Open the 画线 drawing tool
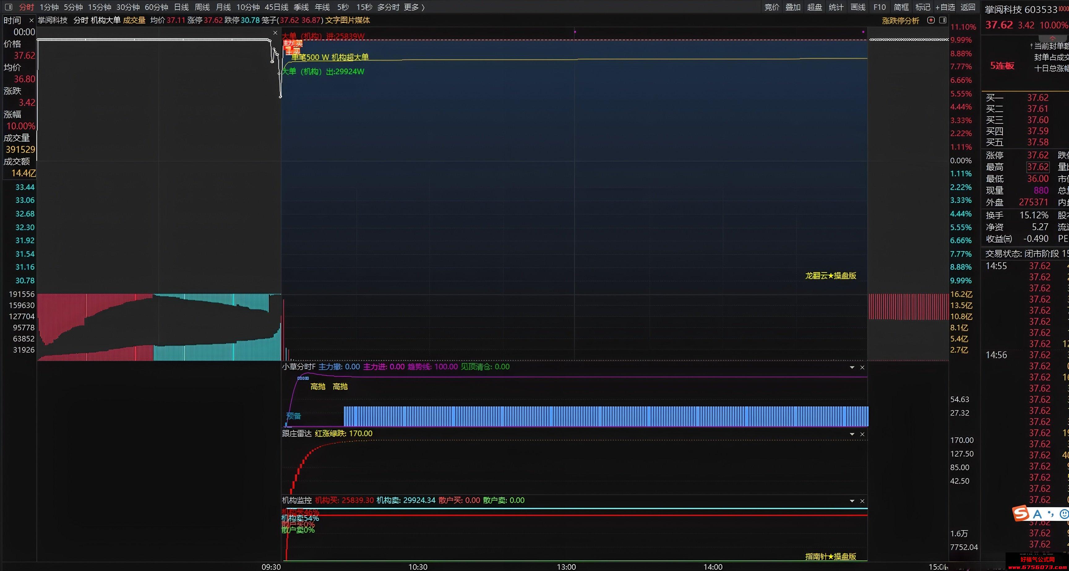Screen dimensions: 1069x571 click(858, 7)
